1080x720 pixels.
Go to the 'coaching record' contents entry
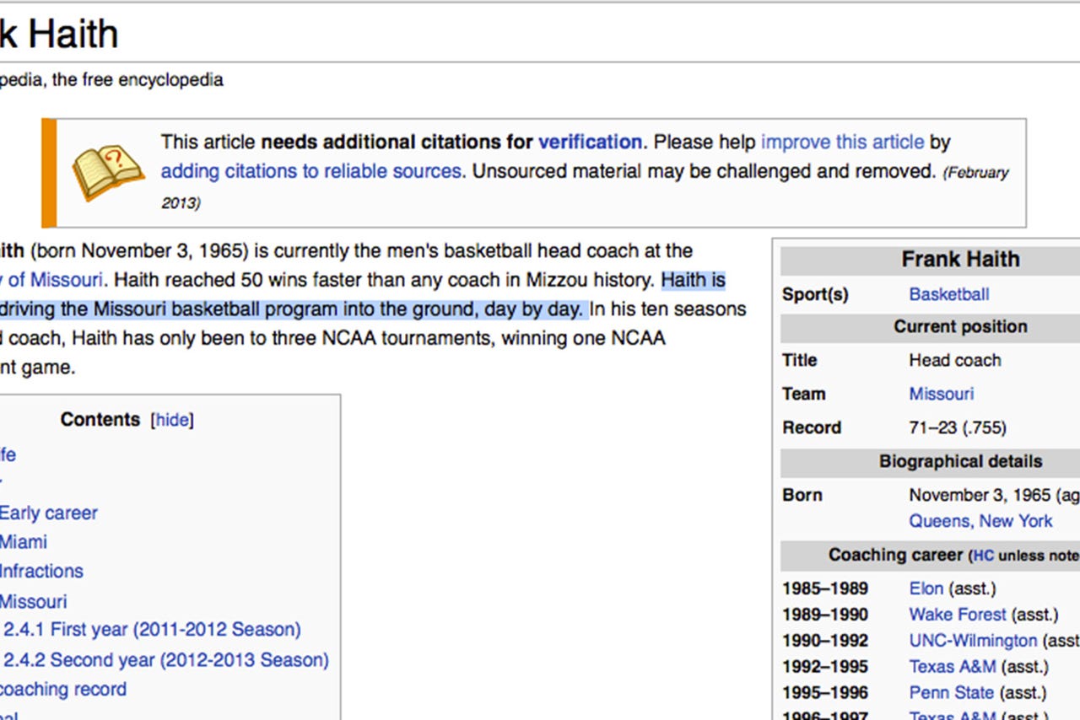point(63,689)
